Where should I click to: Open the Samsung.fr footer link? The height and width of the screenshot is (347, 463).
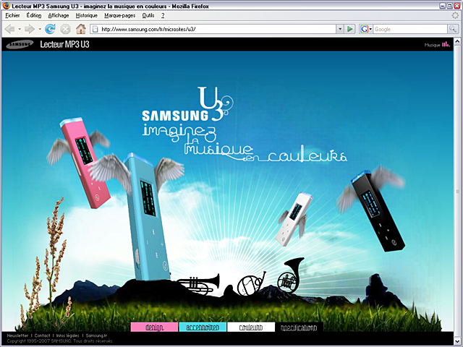click(x=96, y=335)
